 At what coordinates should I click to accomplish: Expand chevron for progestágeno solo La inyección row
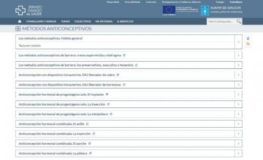238,104
